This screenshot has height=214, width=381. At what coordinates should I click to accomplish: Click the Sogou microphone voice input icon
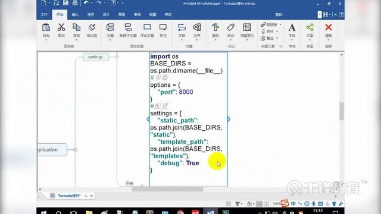(314, 203)
